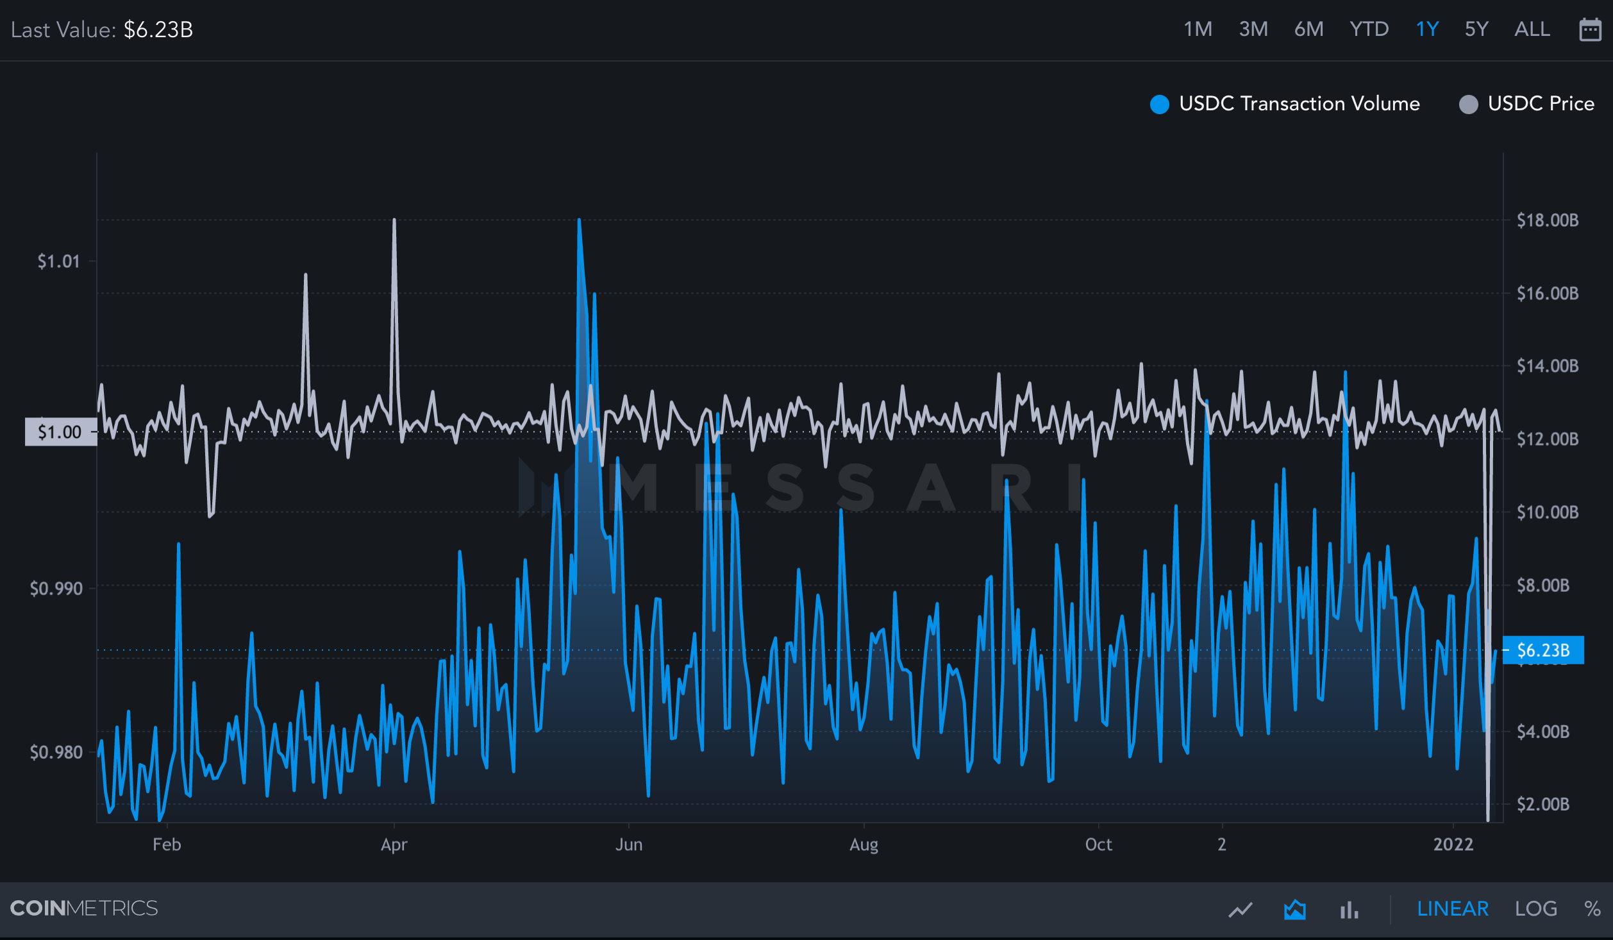Image resolution: width=1613 pixels, height=940 pixels.
Task: Show ALL time range data
Action: point(1532,29)
